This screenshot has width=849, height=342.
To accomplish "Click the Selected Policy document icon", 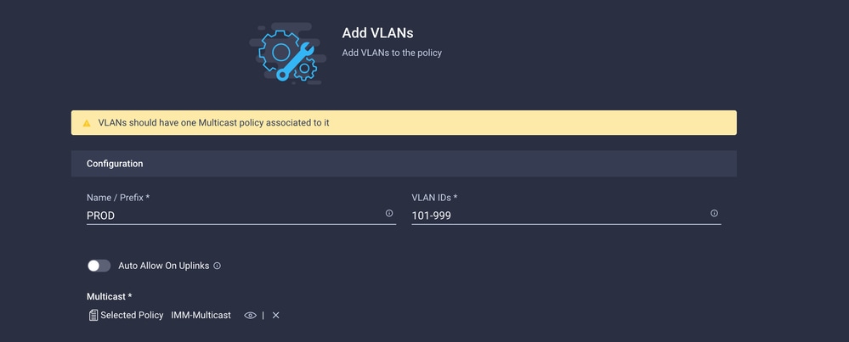I will (93, 315).
